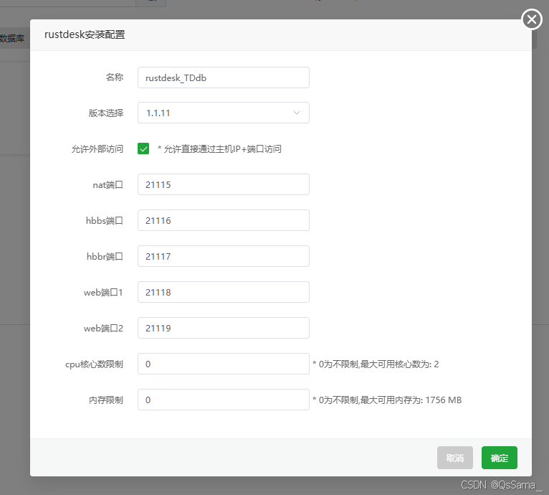
Task: Click the dialog title rustdesk安装配置
Action: (85, 34)
